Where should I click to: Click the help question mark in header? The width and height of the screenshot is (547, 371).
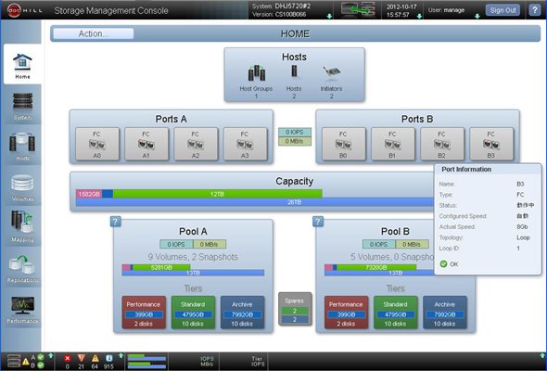(534, 10)
